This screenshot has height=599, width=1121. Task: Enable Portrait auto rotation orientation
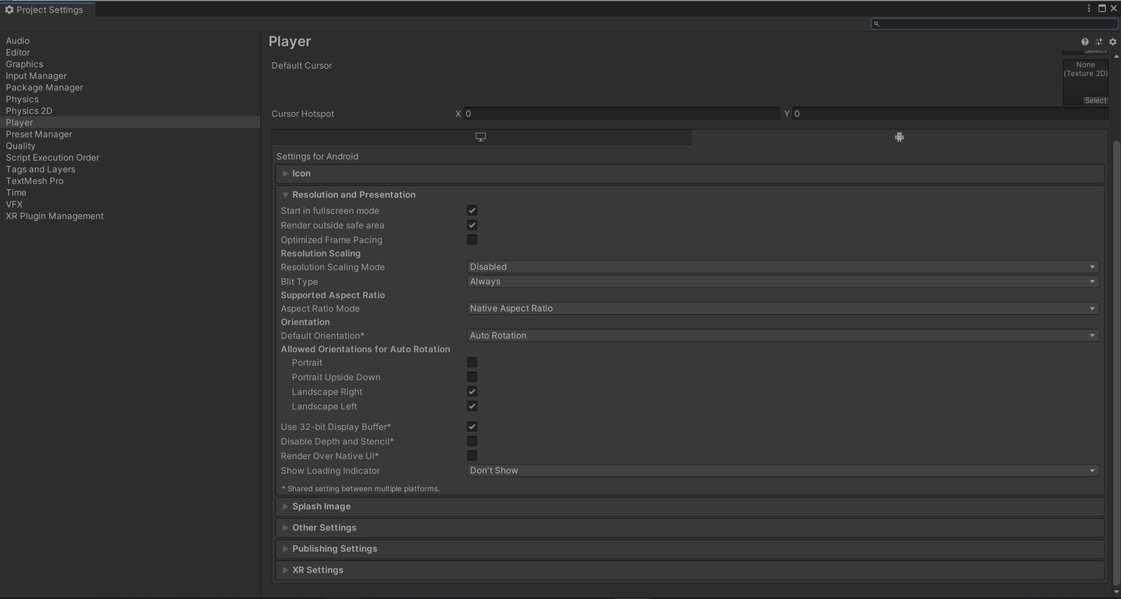472,363
